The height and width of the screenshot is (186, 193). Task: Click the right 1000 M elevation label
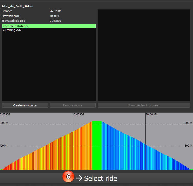click(x=188, y=123)
